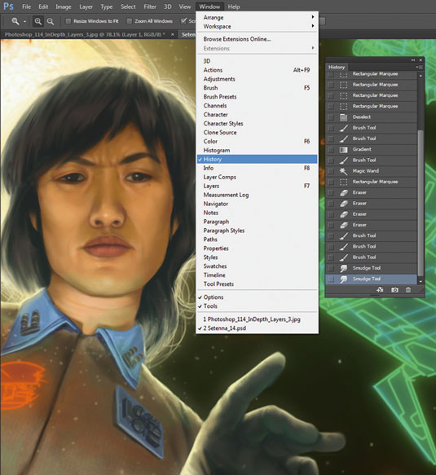Click the Window menu in menu bar
The image size is (436, 475).
209,7
